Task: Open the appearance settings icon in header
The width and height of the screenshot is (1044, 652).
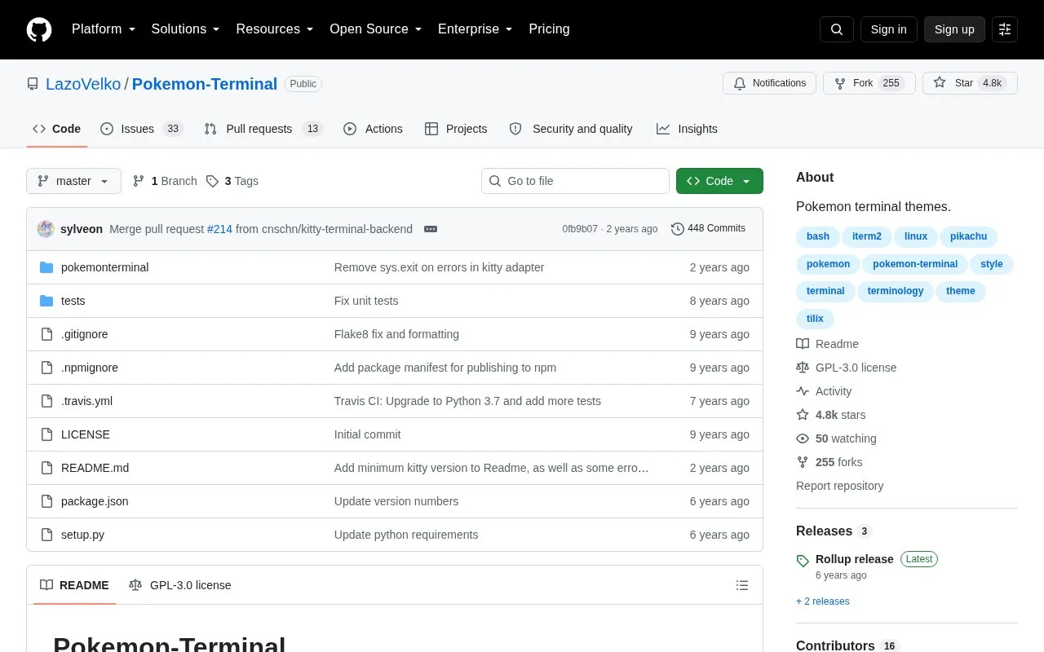Action: (1005, 29)
